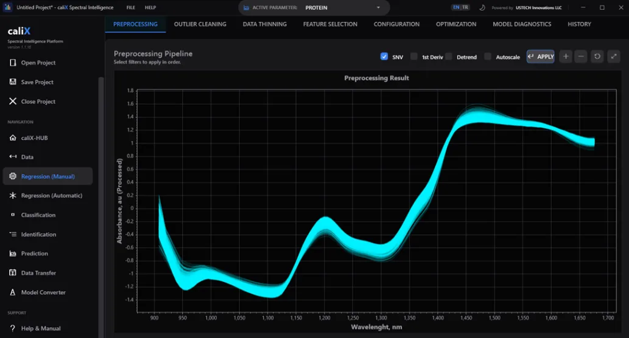The width and height of the screenshot is (629, 338).
Task: Click the Close Project X icon
Action: [13, 102]
